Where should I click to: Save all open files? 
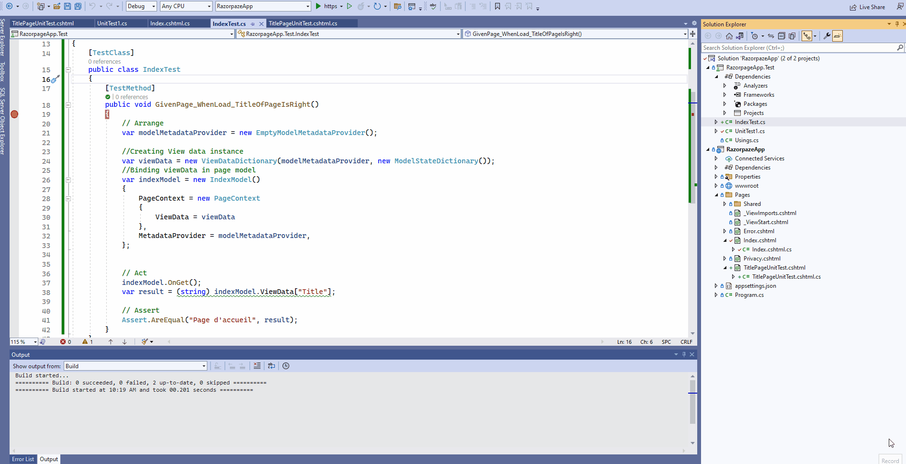coord(78,6)
